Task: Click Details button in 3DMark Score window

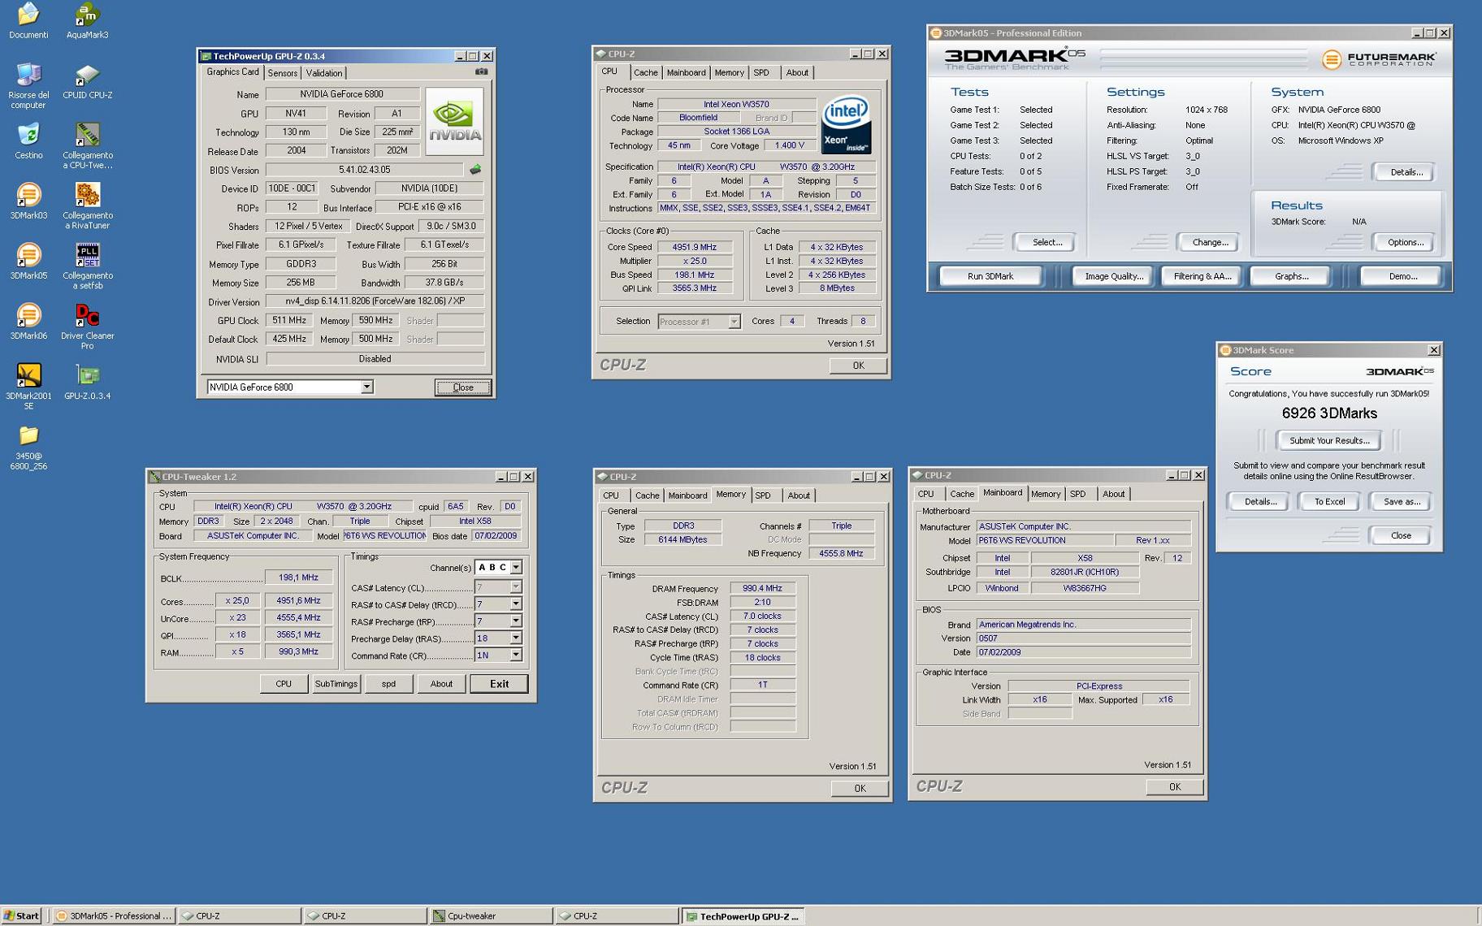Action: 1259,502
